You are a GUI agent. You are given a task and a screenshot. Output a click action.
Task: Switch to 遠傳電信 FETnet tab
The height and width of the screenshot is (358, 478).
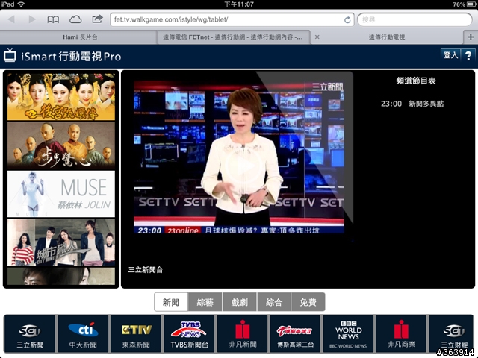point(233,37)
